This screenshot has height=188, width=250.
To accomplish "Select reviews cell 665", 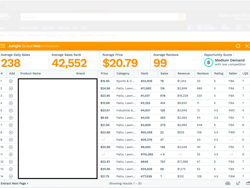I will (x=199, y=88).
